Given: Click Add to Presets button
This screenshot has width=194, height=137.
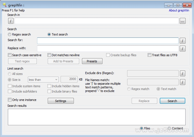Looking at the screenshot, I should click(63, 61).
